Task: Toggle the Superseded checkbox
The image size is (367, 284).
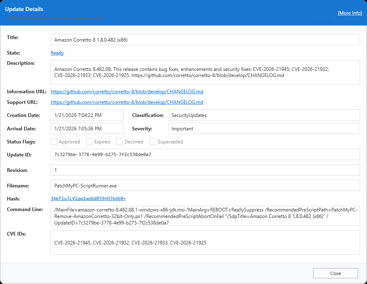Action: click(153, 142)
